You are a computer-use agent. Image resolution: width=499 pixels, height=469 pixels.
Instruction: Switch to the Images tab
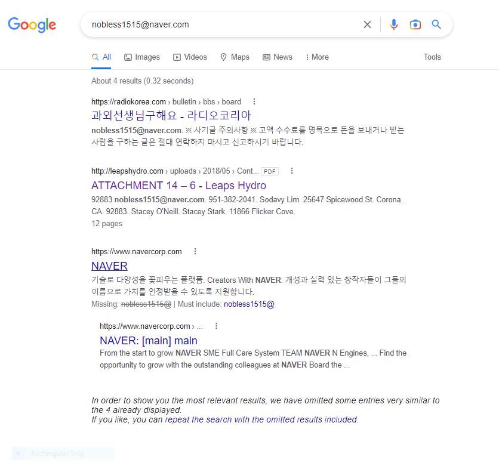tap(142, 57)
